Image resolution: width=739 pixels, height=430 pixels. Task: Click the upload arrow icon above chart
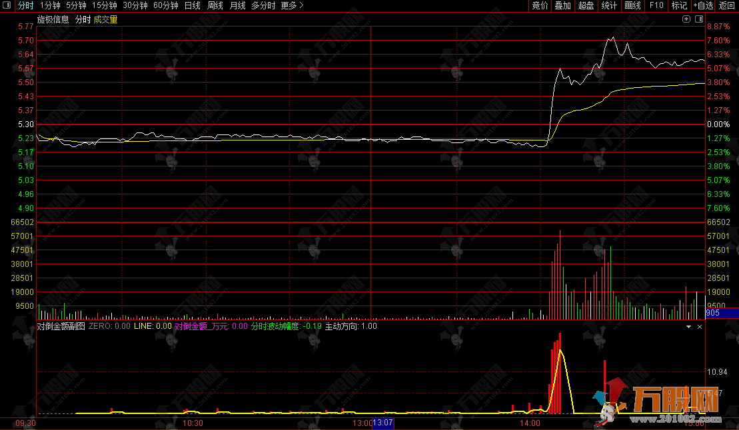click(x=687, y=20)
